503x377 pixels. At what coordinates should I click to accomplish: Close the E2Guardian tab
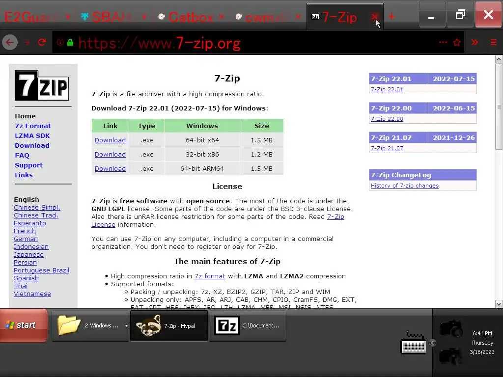click(x=68, y=17)
